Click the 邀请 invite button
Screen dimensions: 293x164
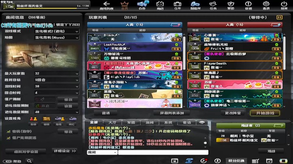106,113
